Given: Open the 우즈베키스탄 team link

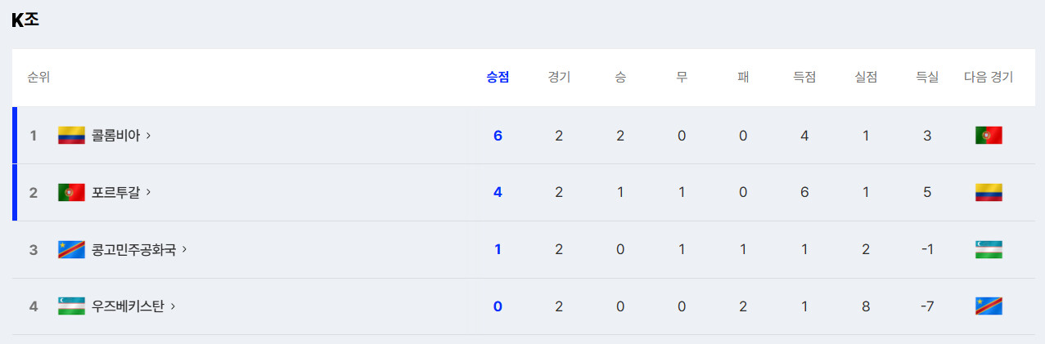Looking at the screenshot, I should click(x=128, y=306).
